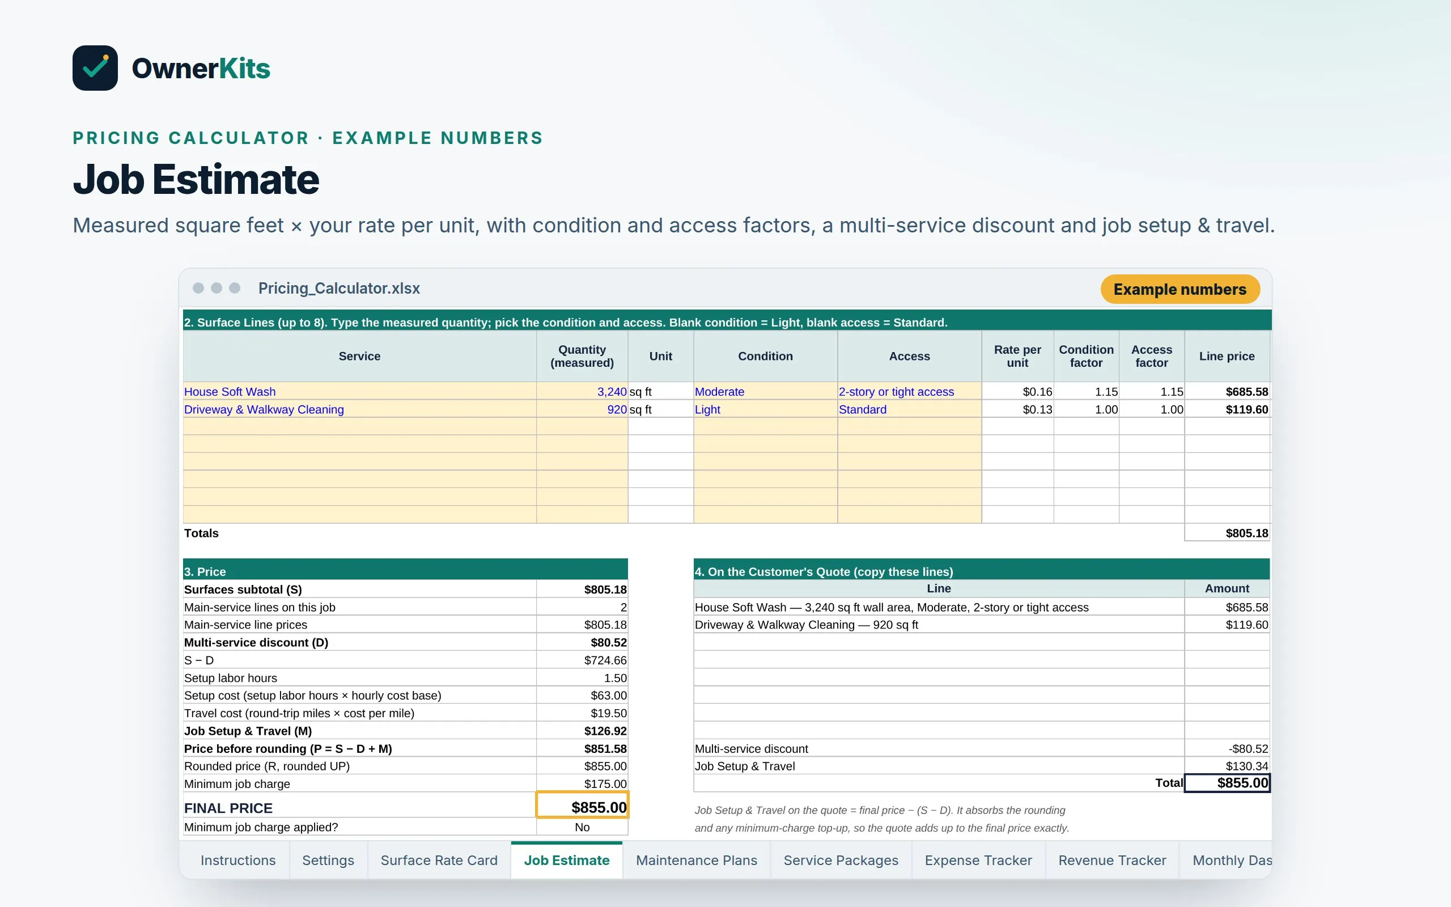
Task: Click the Condition column header
Action: [765, 356]
